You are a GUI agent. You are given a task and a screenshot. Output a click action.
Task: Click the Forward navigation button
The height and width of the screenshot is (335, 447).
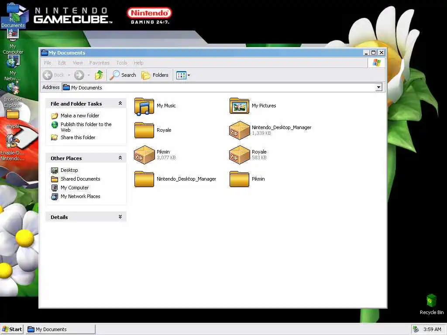[x=79, y=75]
